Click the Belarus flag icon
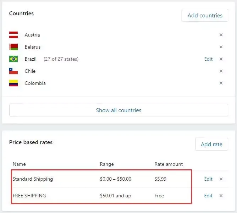The width and height of the screenshot is (237, 213). coord(13,47)
